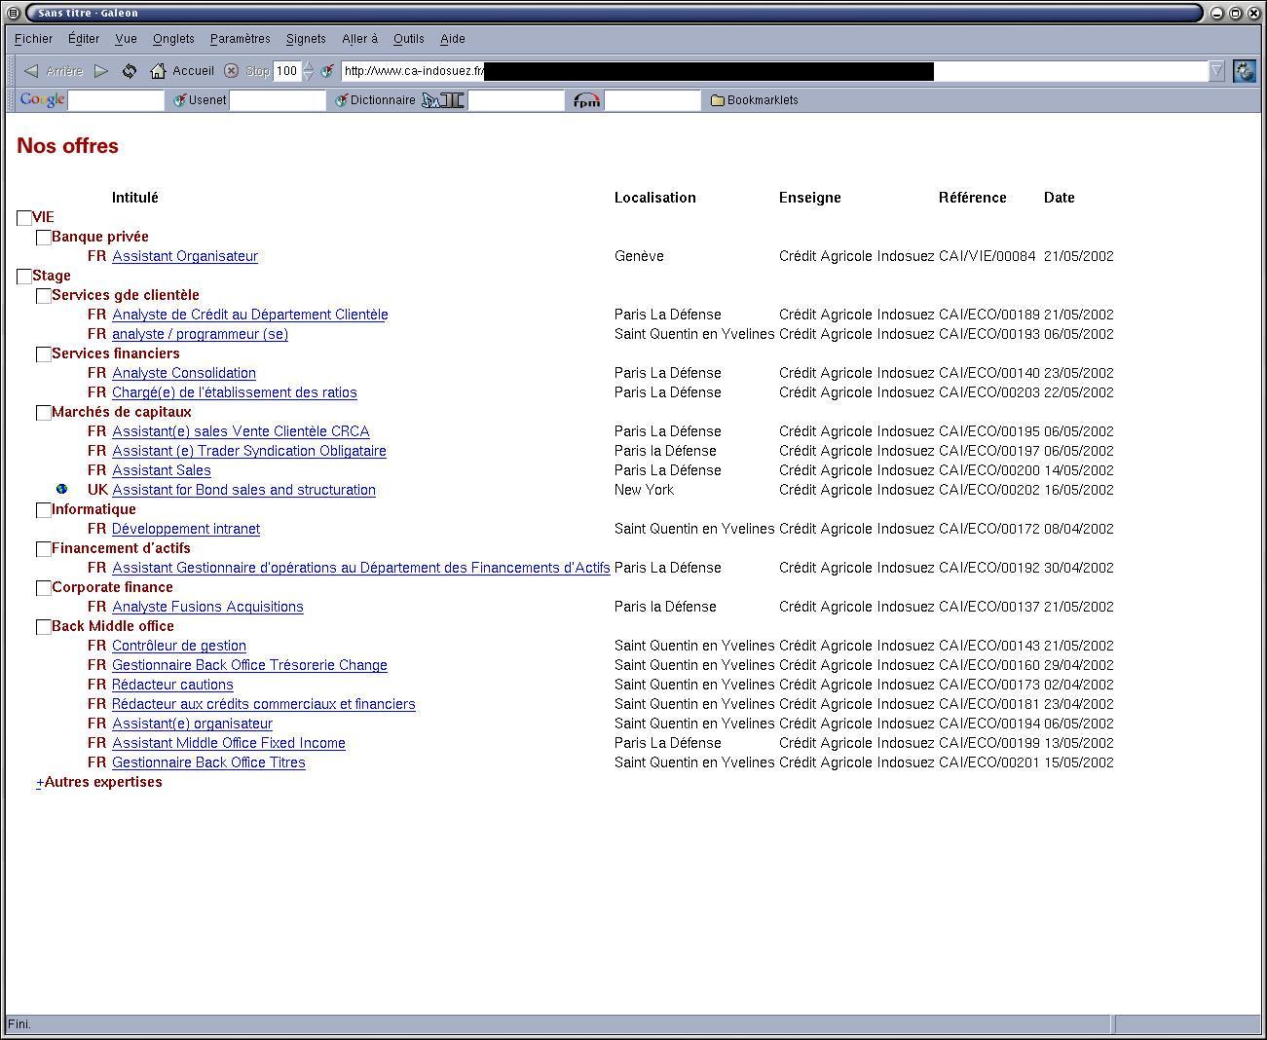Toggle the Banque privée checkbox
This screenshot has height=1040, width=1267.
point(44,238)
